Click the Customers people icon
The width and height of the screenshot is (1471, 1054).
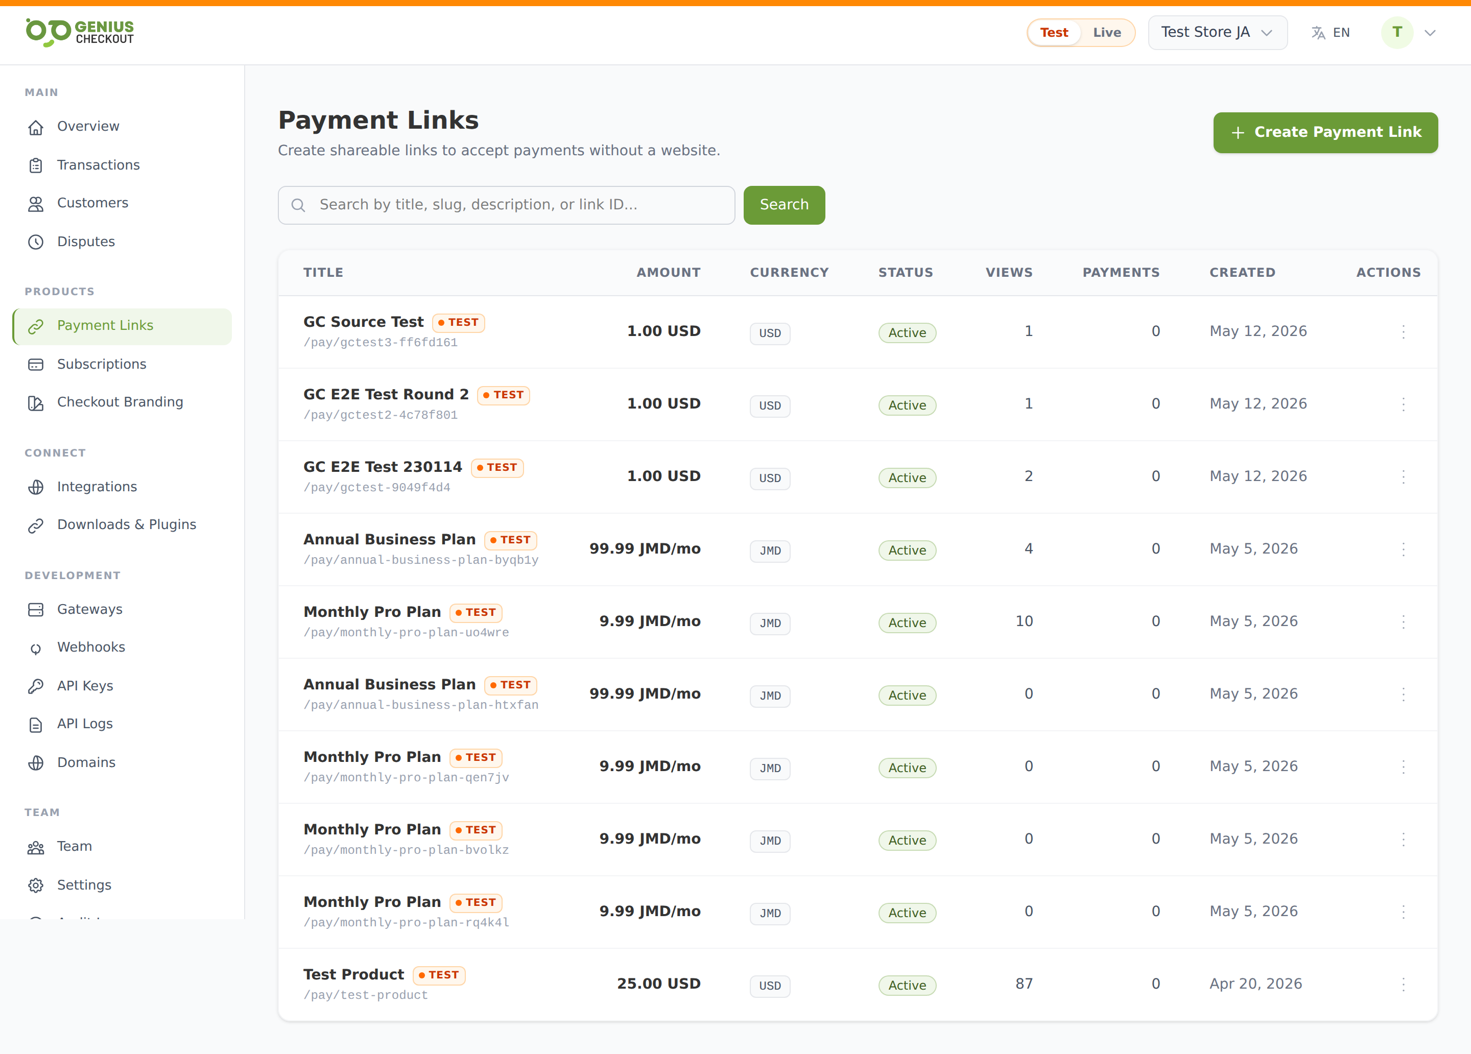(36, 204)
